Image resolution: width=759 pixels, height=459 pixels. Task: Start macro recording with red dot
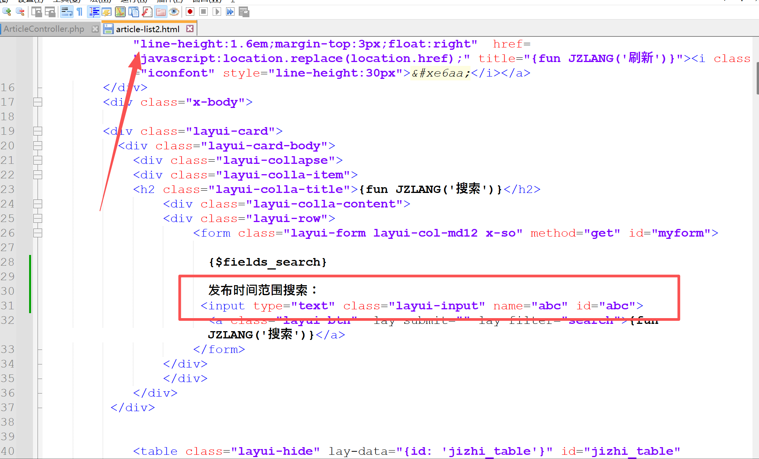coord(190,12)
